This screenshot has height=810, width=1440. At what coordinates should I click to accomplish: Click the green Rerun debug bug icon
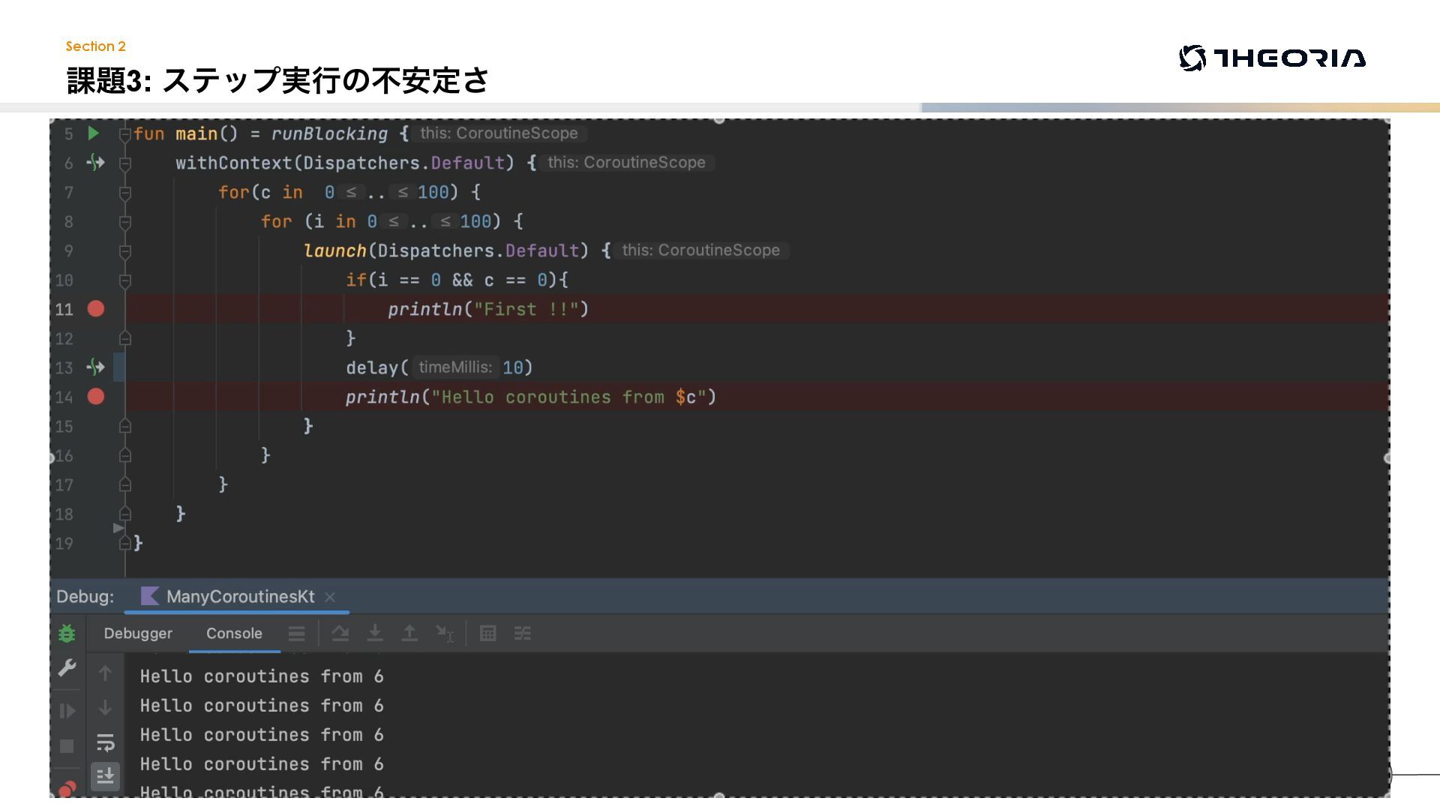click(67, 634)
